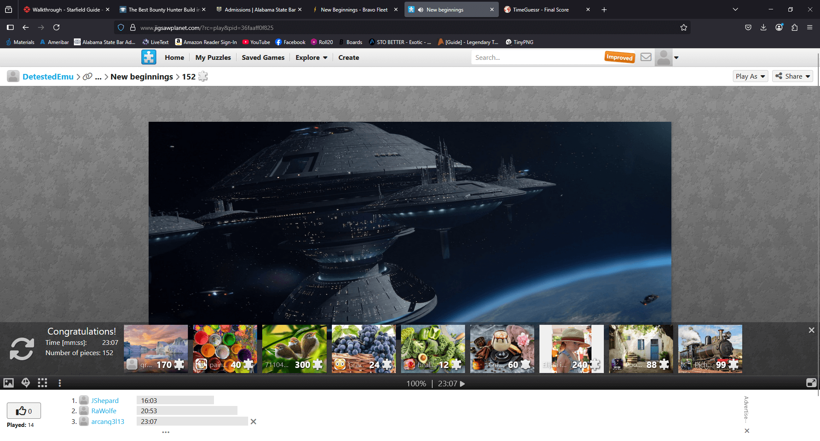This screenshot has height=441, width=820.
Task: Open arcang3l13 leaderboard profile
Action: pos(108,421)
